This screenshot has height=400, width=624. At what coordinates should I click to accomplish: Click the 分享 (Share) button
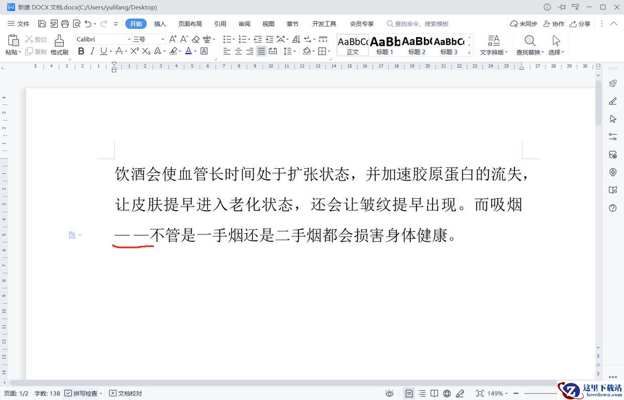(580, 24)
